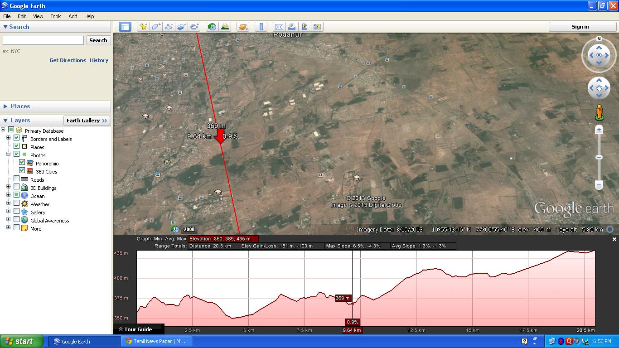Uncheck the Places layer
This screenshot has width=619, height=348.
(16, 146)
